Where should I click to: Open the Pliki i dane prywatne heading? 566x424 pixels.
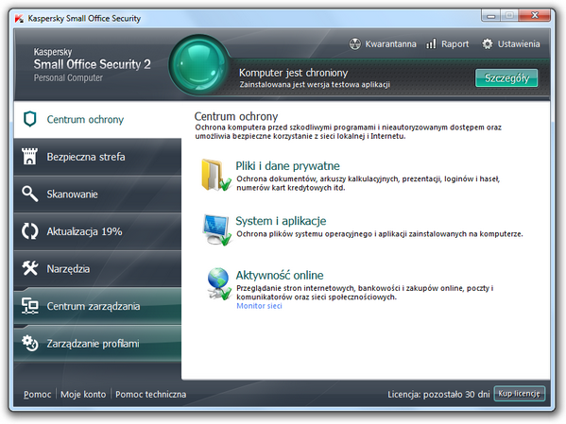tap(287, 166)
